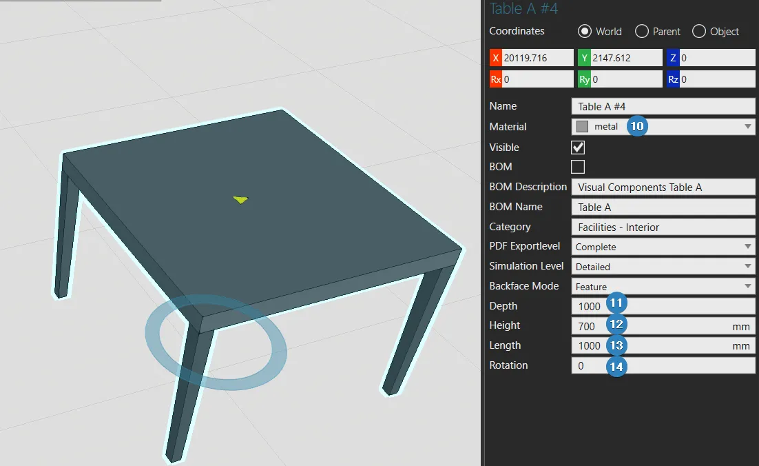The image size is (759, 466).
Task: Open the Simulation Level dropdown
Action: pyautogui.click(x=748, y=267)
